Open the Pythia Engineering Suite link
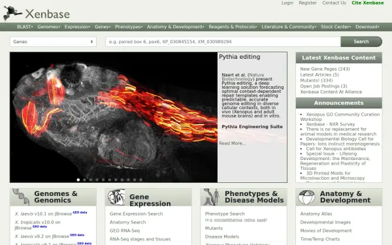 252,127
